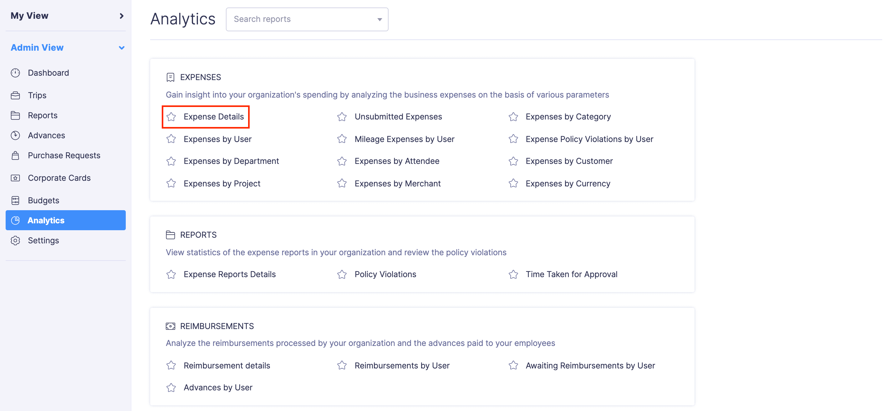Switch to My View

coord(29,16)
